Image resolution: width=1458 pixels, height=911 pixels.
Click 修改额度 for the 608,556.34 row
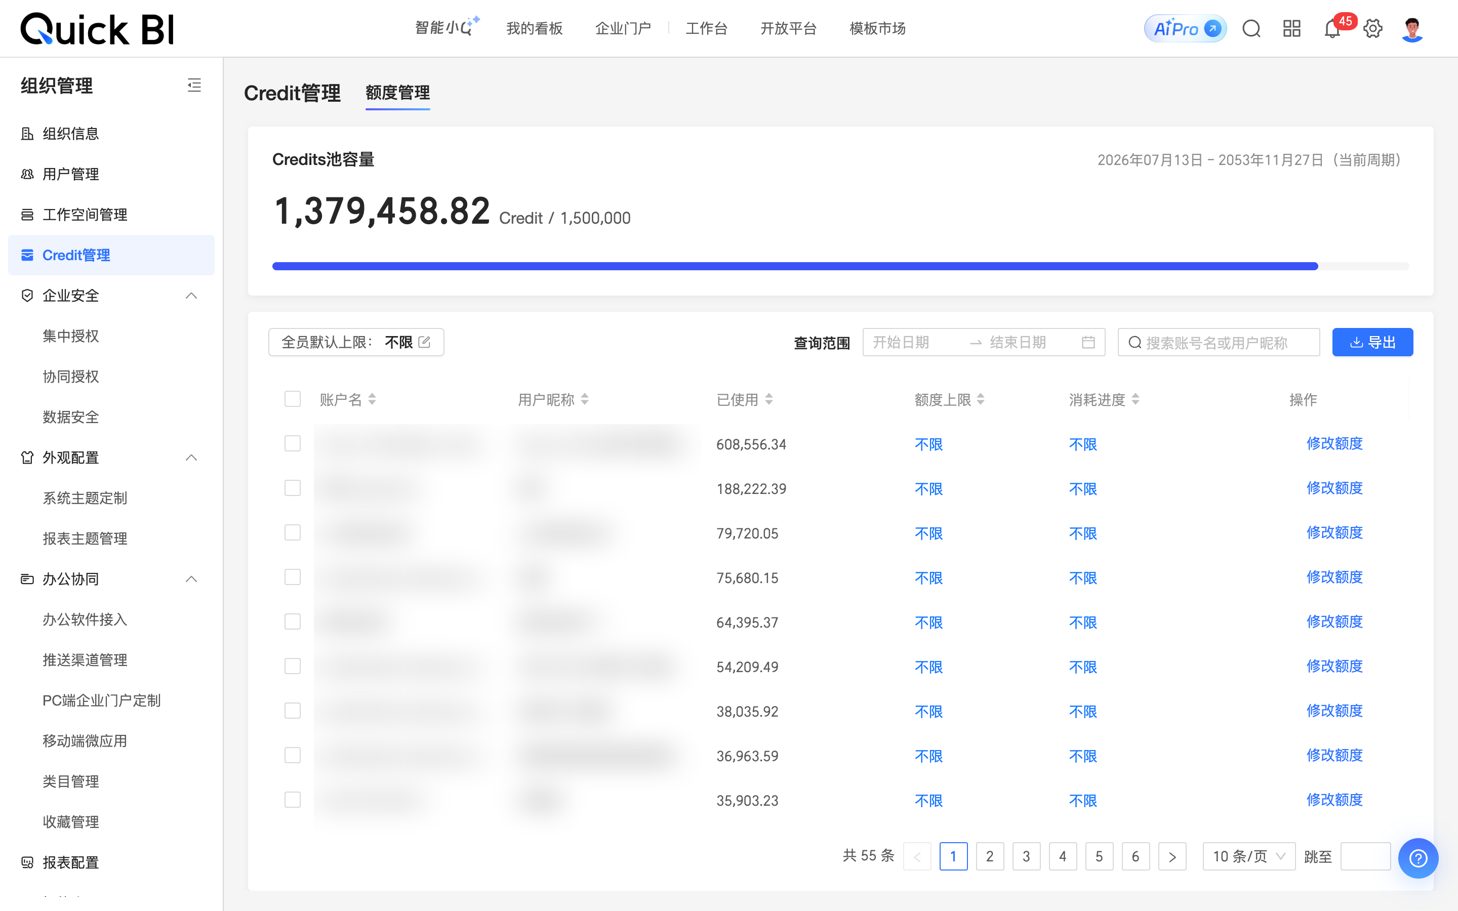point(1334,443)
